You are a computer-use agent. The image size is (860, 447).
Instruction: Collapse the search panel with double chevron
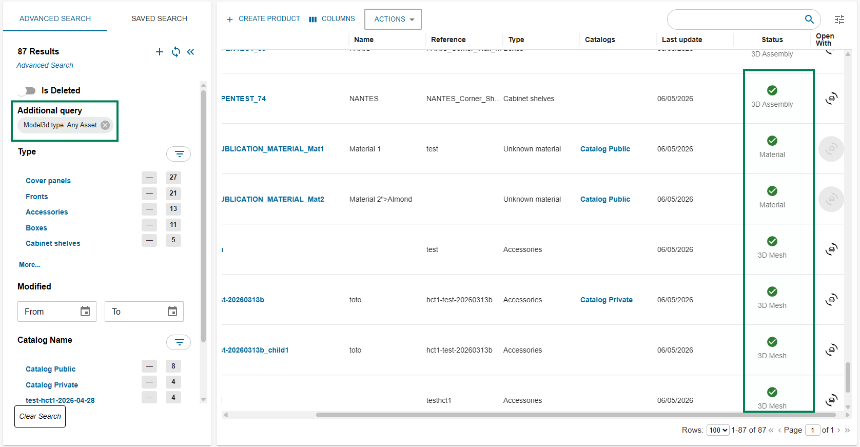(x=190, y=52)
